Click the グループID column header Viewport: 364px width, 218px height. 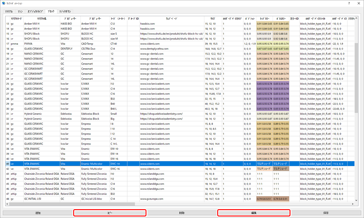click(133, 19)
